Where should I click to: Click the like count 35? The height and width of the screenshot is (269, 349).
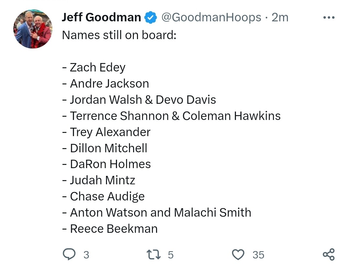pyautogui.click(x=258, y=255)
